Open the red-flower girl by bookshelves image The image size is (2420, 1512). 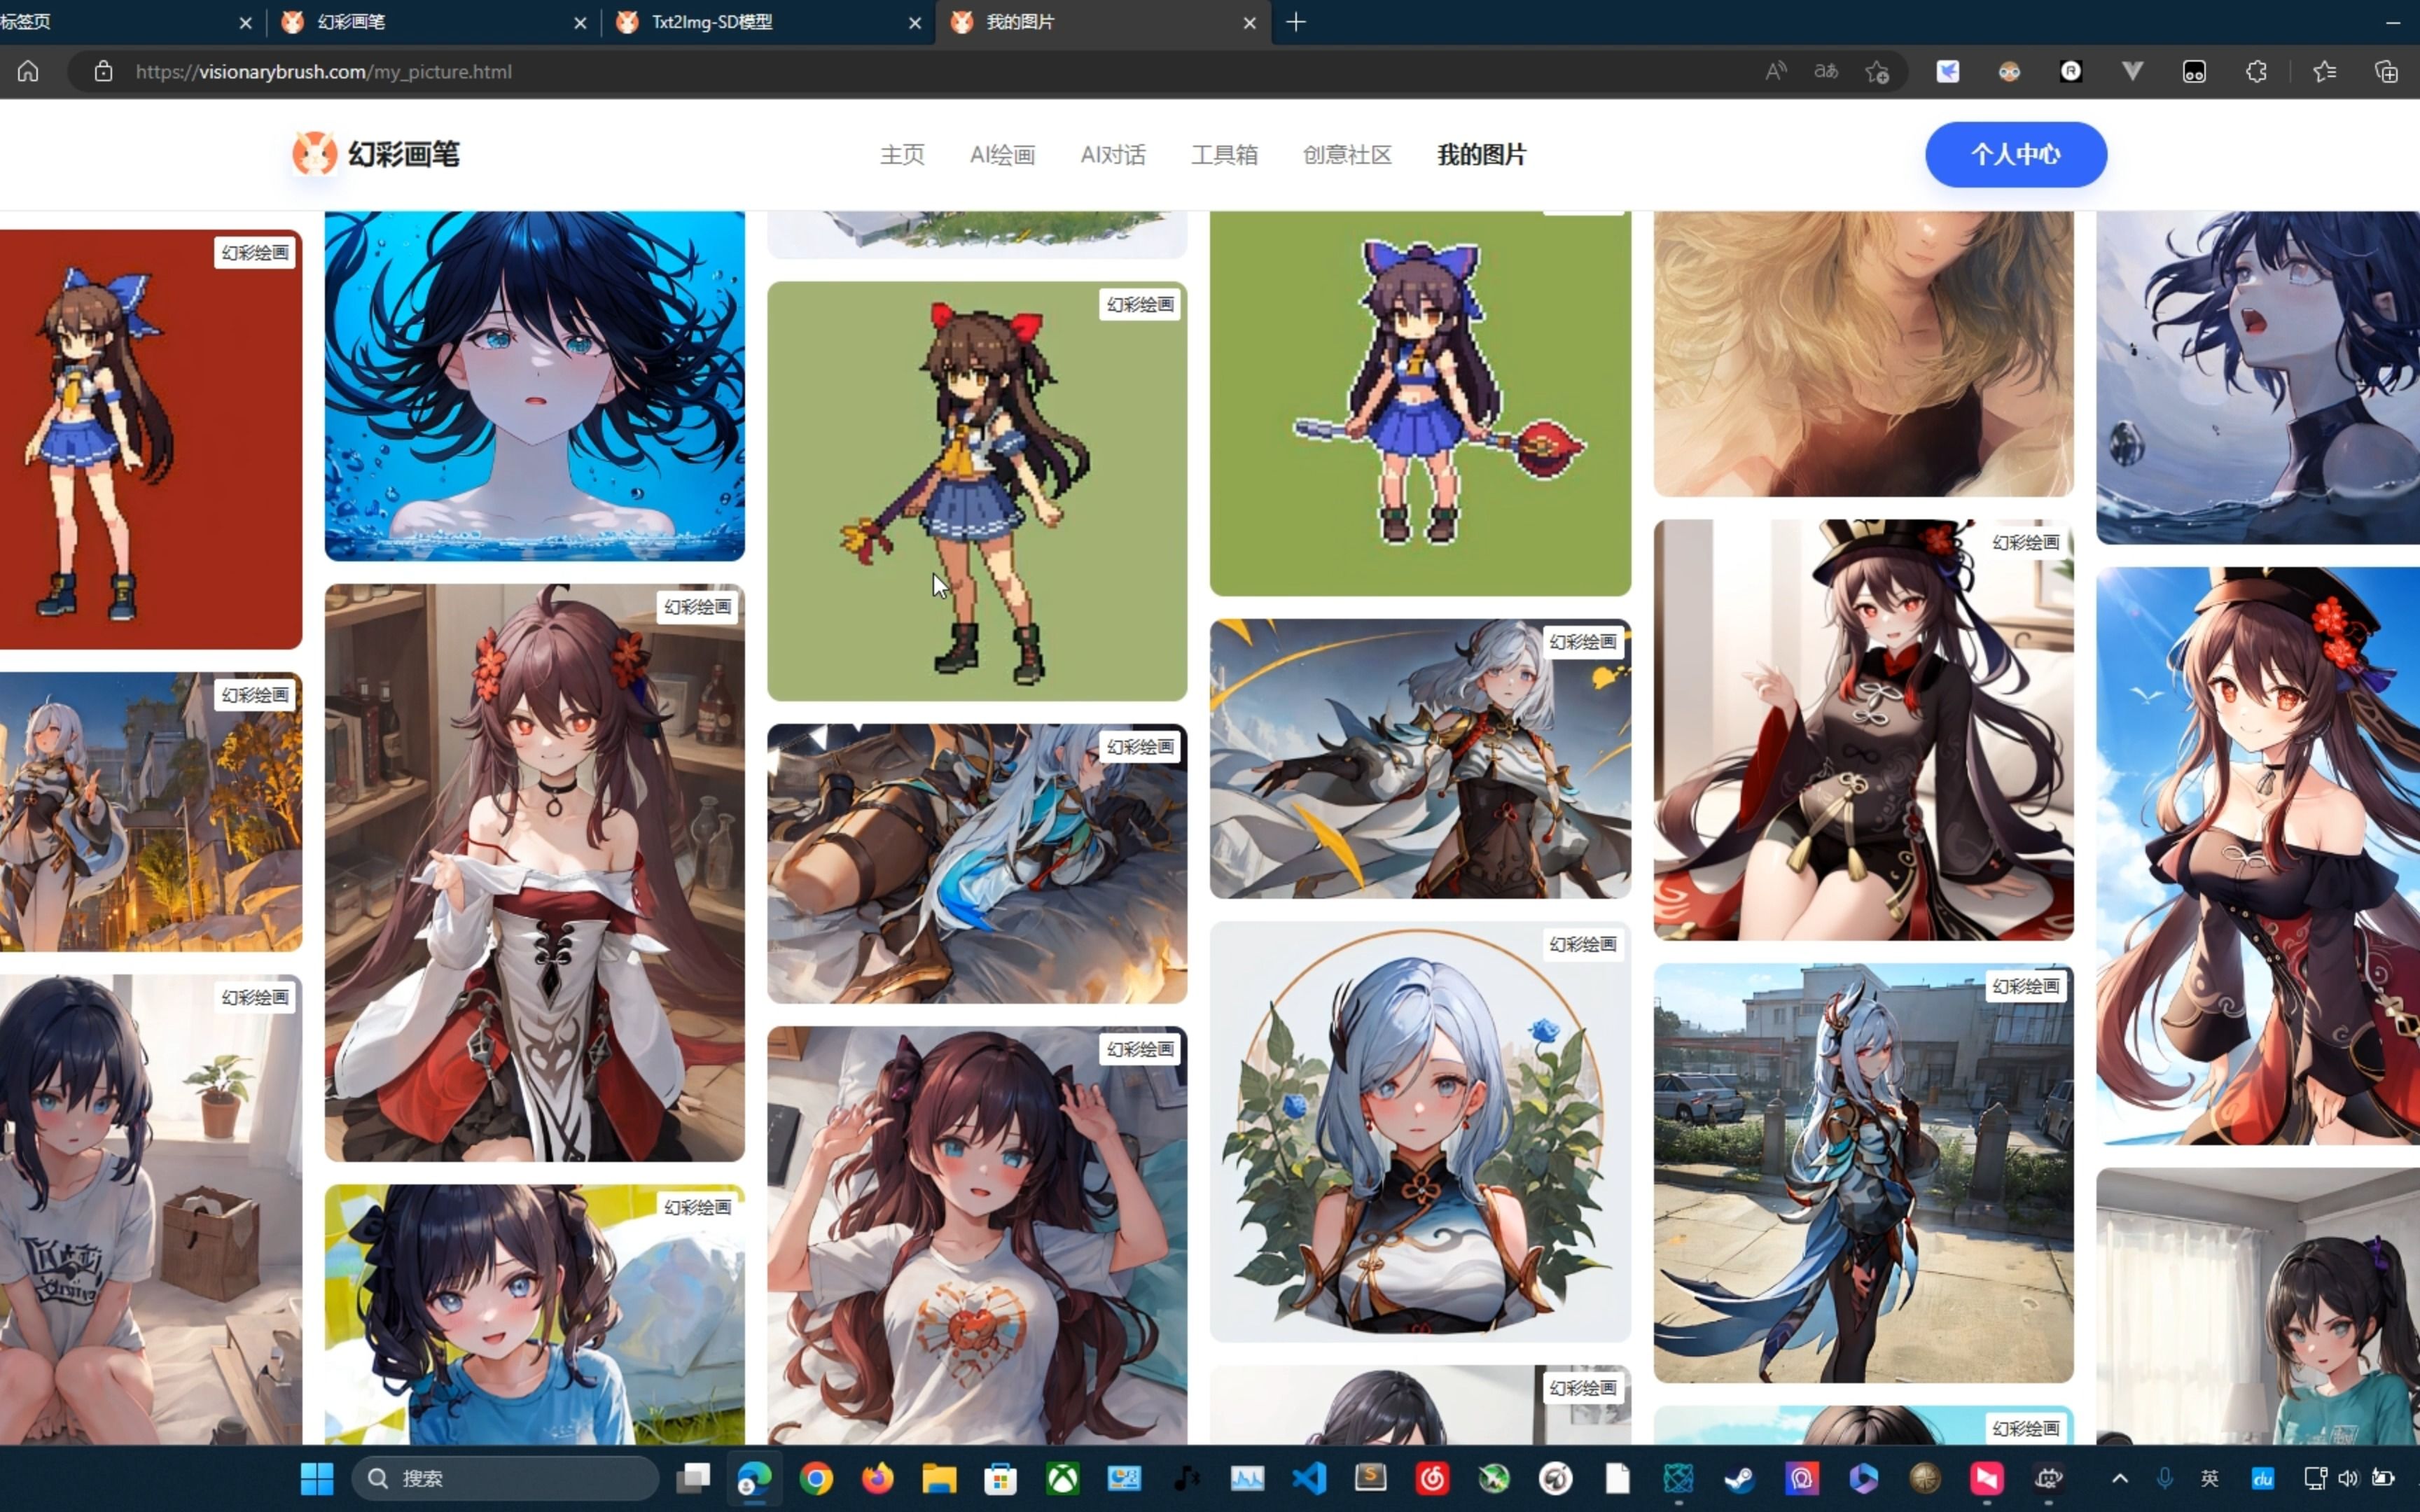[x=535, y=873]
